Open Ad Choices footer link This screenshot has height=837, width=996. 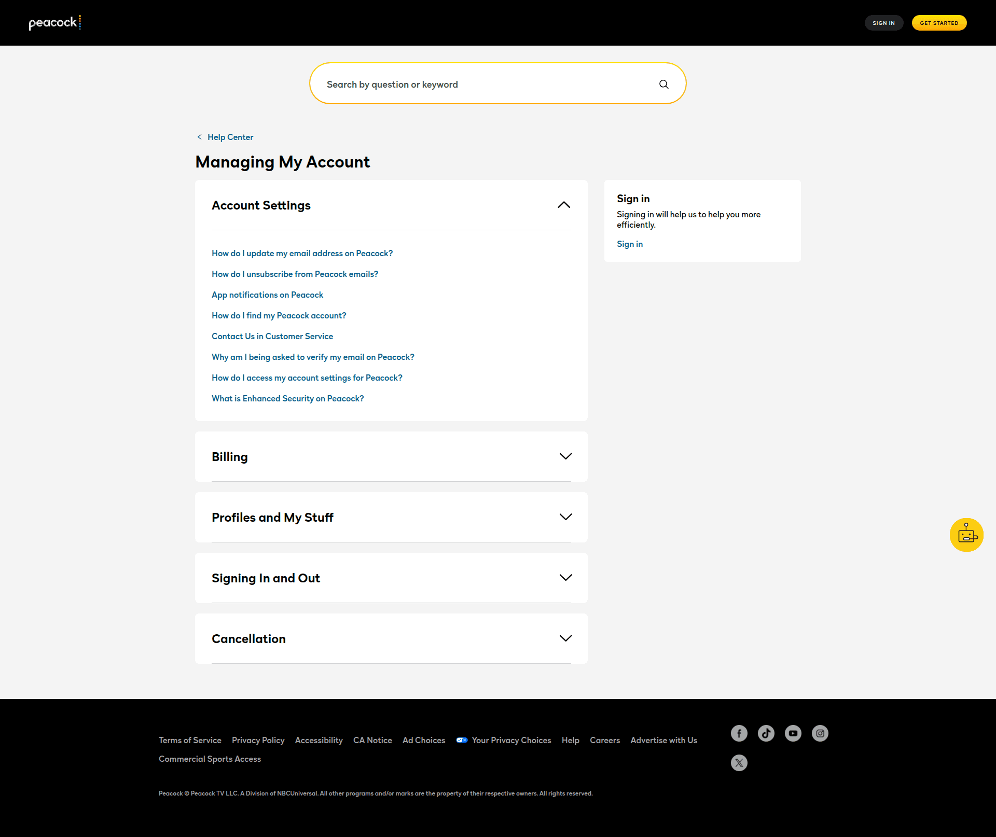424,740
